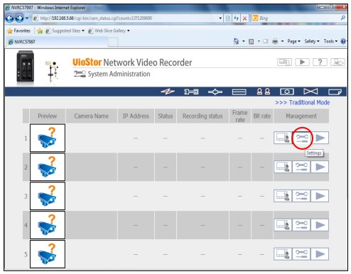Screen dimensions: 351x274
Task: Open Web Slice Gallery dropdown
Action: (x=109, y=31)
